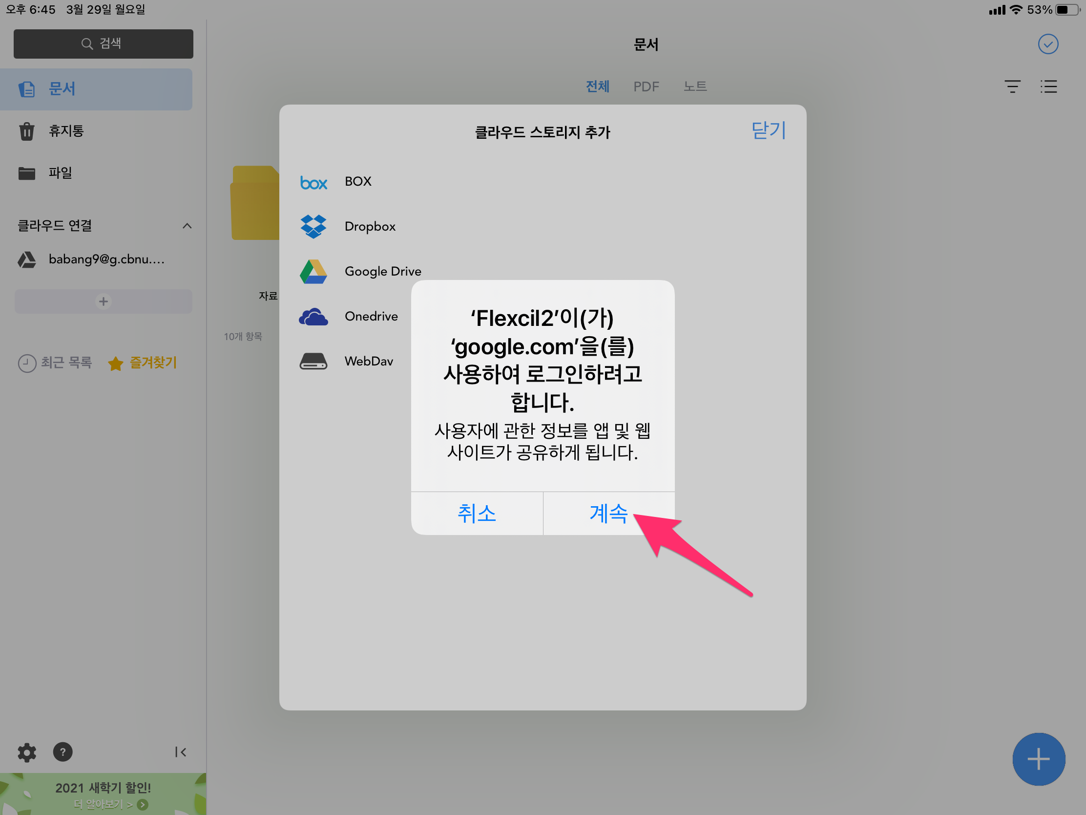The width and height of the screenshot is (1086, 815).
Task: Click the 검색 search field
Action: [103, 43]
